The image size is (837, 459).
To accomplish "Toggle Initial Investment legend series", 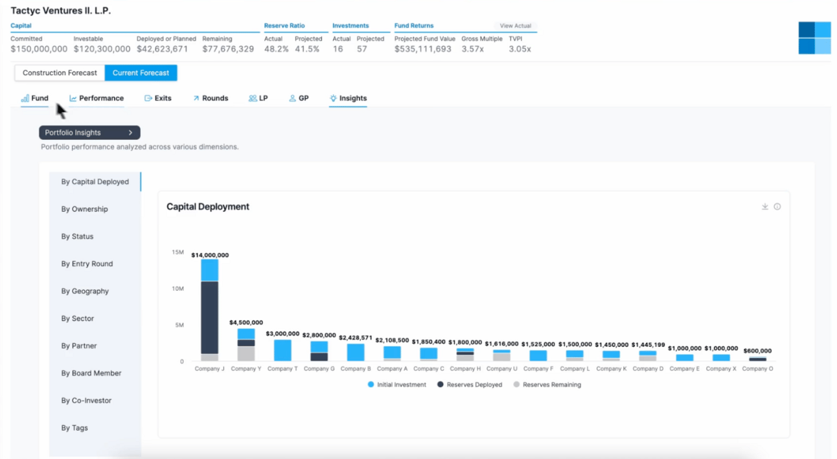I will tap(397, 385).
